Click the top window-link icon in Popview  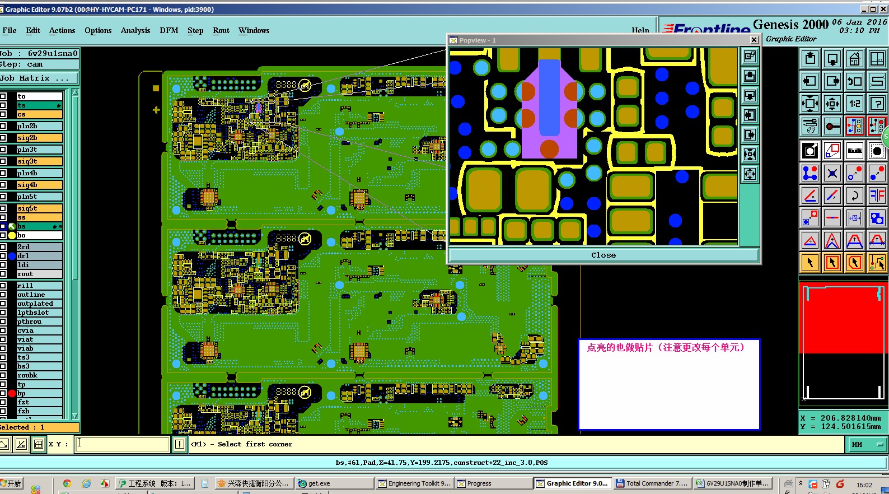750,56
